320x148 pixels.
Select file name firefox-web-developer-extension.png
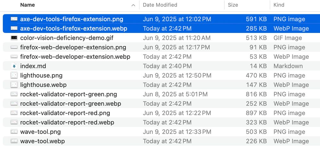pos(73,47)
